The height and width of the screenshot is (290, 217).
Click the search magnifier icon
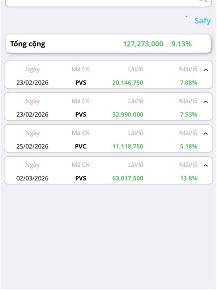tap(203, 1)
